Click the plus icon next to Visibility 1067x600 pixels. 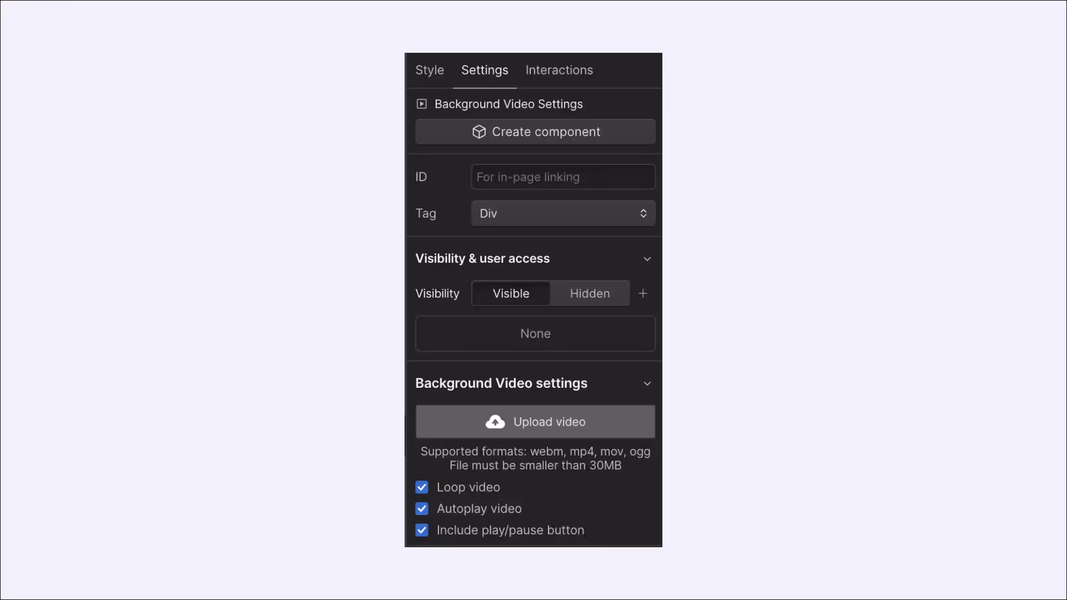coord(643,293)
